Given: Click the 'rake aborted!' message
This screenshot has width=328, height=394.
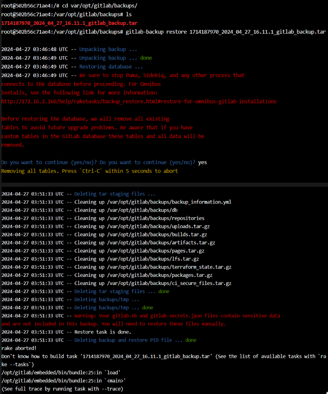Looking at the screenshot, I should pos(19,348).
